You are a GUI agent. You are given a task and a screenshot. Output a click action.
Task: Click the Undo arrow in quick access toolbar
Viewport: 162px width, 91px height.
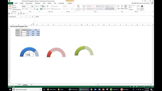(12, 14)
